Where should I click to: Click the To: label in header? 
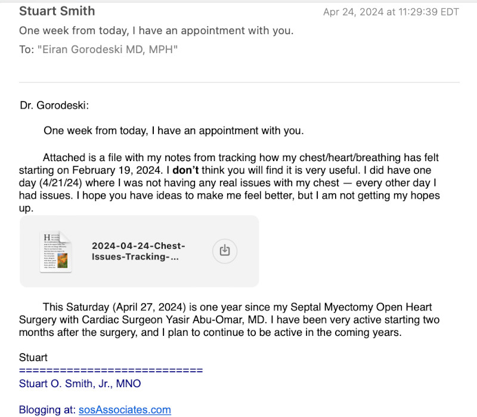coord(27,50)
